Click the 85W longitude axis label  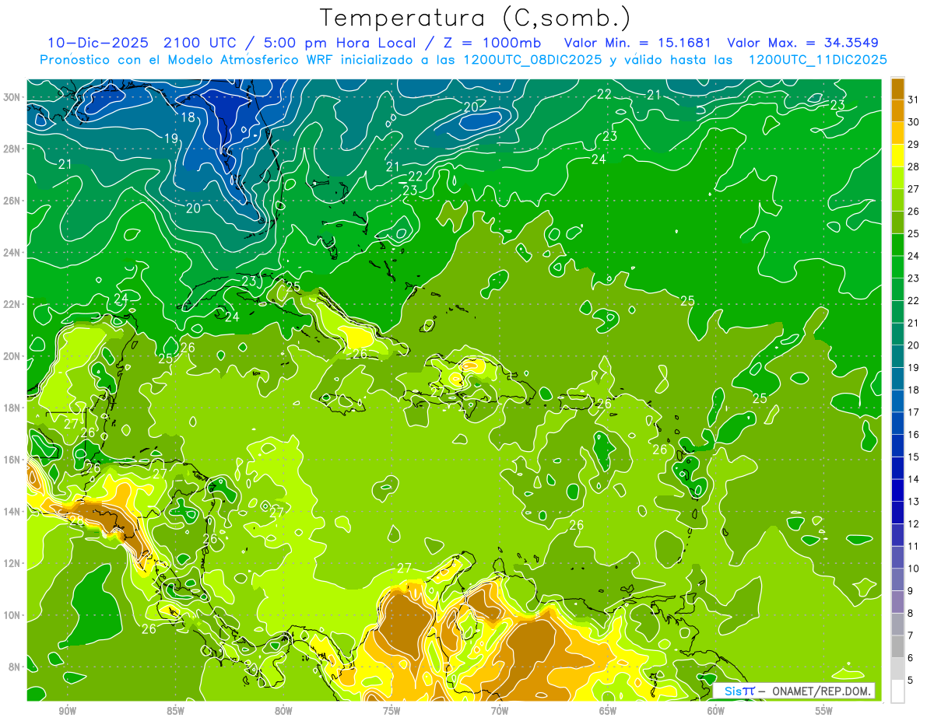pos(175,712)
